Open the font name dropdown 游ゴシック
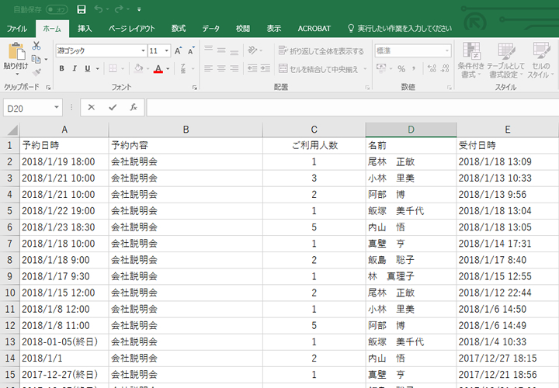This screenshot has height=388, width=559. 99,50
